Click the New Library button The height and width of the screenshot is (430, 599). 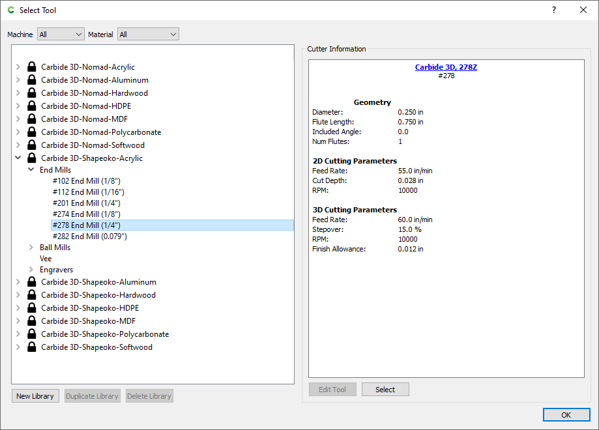[x=35, y=396]
